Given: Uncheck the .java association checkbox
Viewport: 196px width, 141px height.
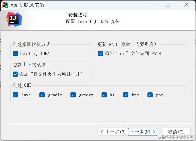Looking at the screenshot, I should pos(15,95).
